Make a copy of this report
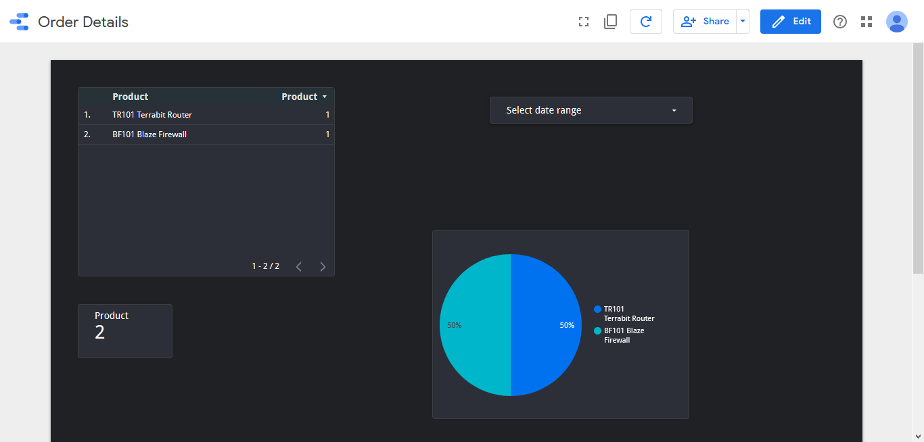Viewport: 924px width, 442px height. point(610,22)
